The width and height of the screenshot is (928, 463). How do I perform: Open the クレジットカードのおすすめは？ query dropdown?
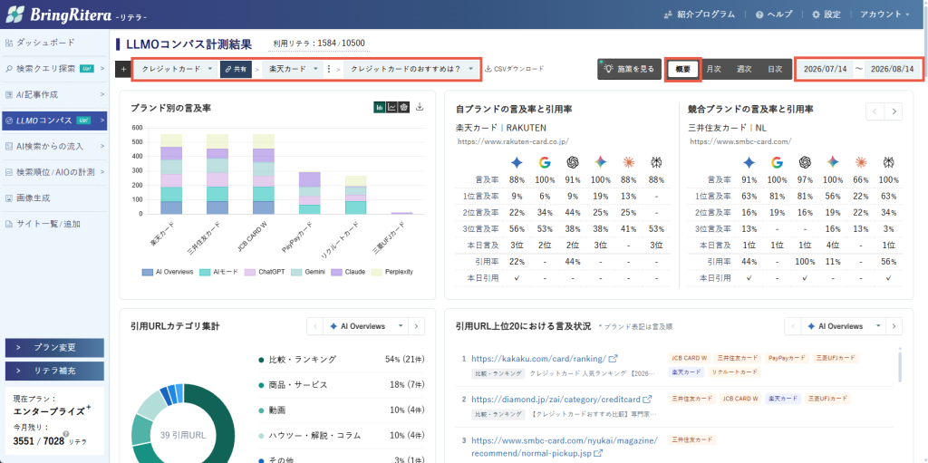411,69
